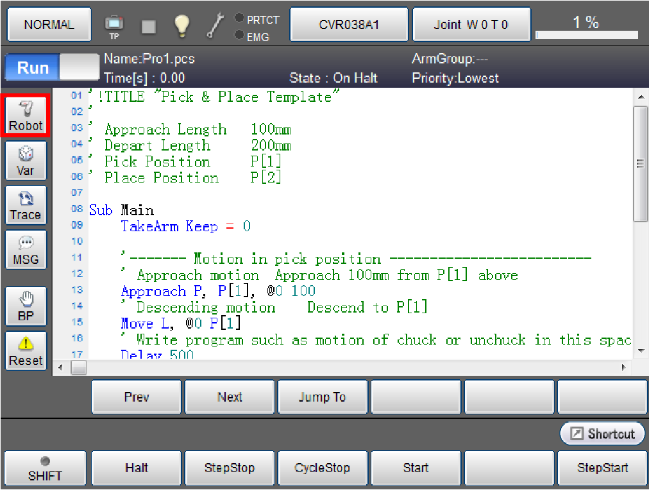The width and height of the screenshot is (649, 490).
Task: Click the wrench tool icon
Action: coord(214,25)
